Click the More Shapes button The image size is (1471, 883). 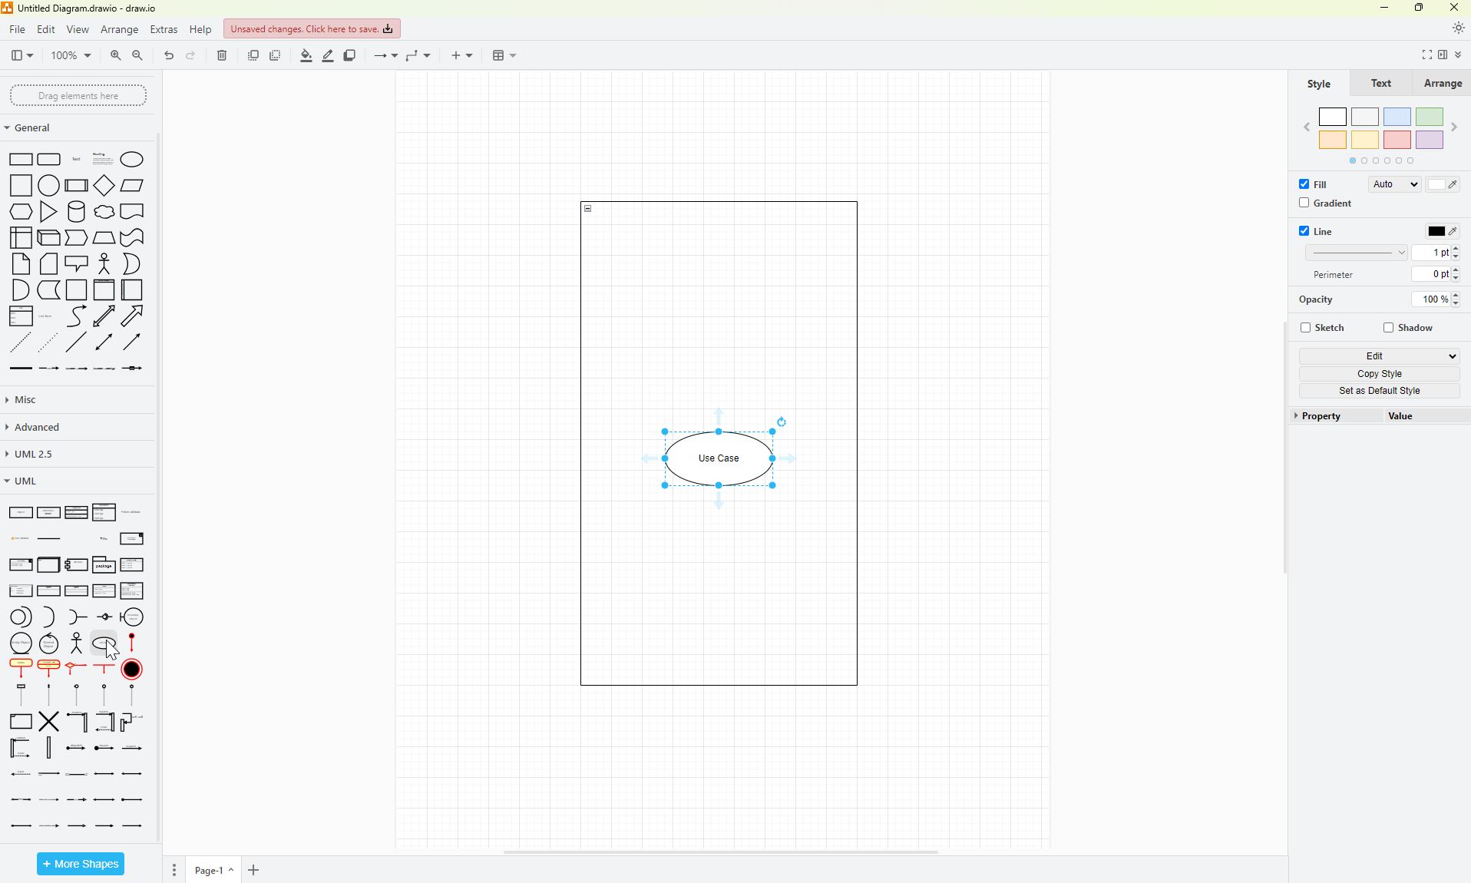[80, 864]
